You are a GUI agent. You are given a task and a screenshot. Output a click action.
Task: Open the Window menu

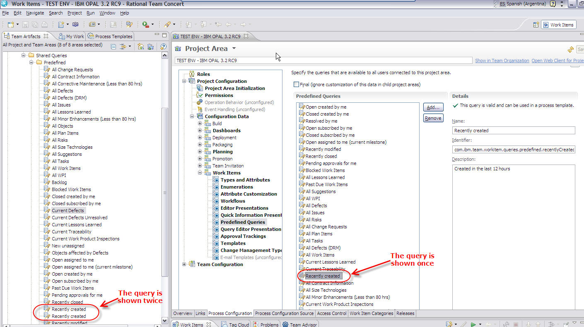[107, 13]
